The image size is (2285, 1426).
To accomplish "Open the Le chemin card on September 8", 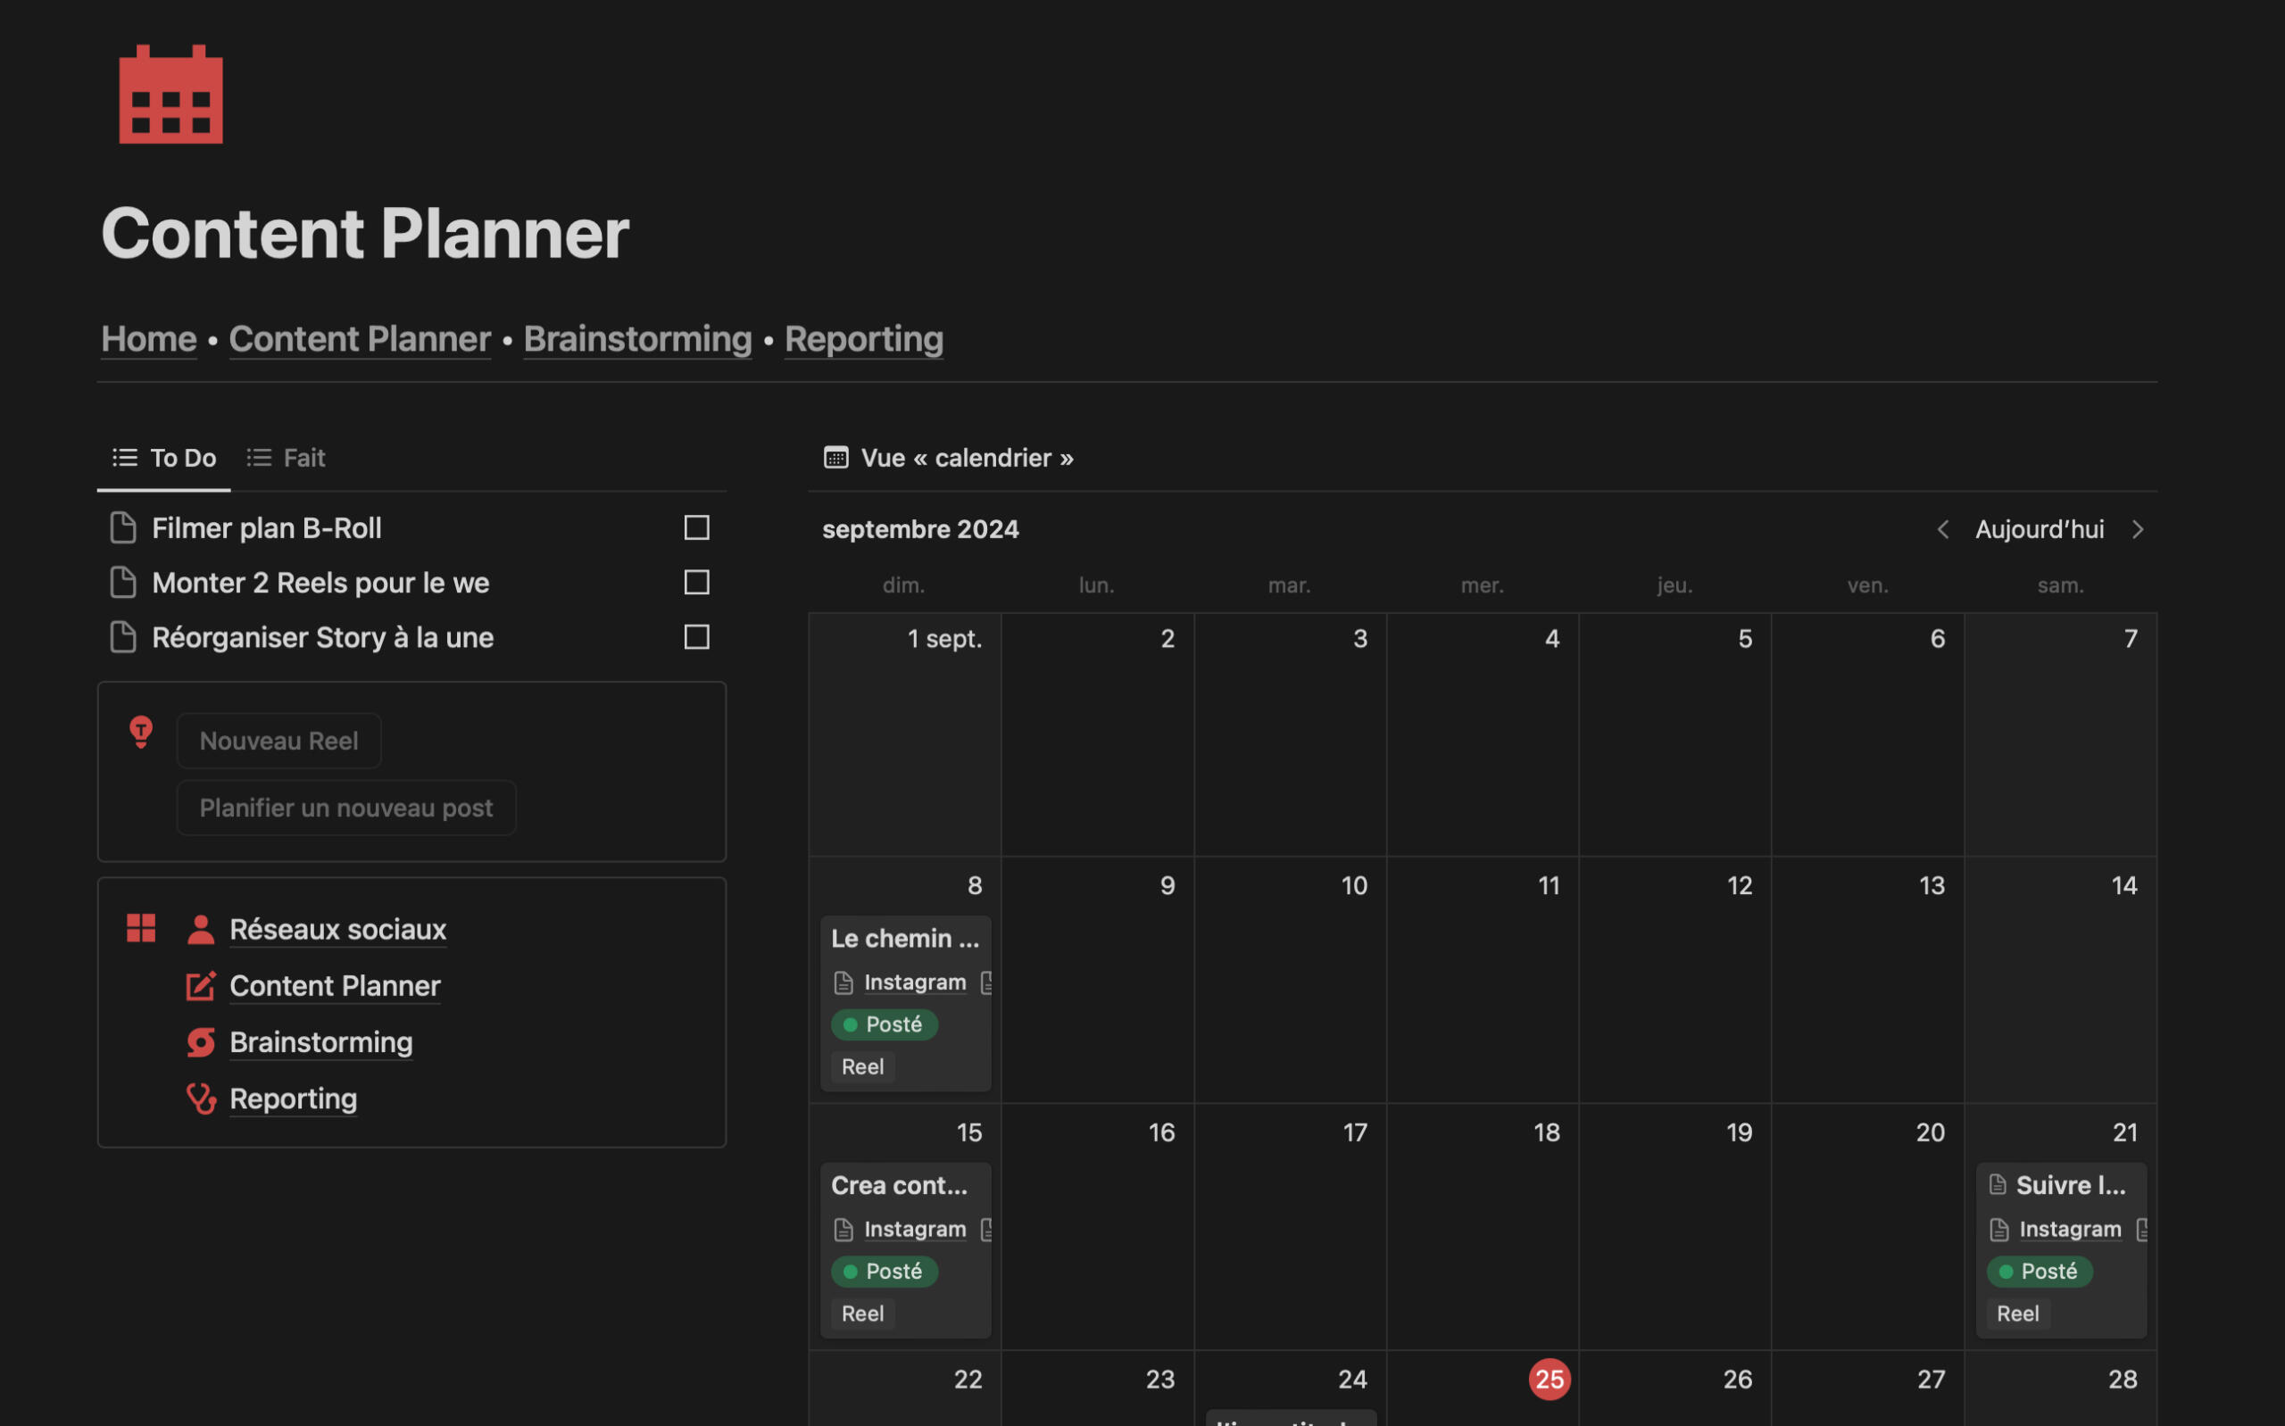I will (x=903, y=939).
